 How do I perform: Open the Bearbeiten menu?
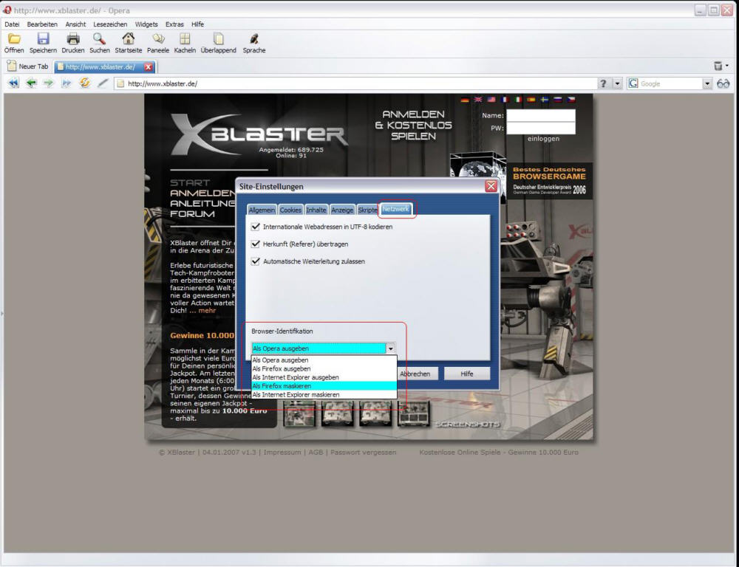point(42,24)
